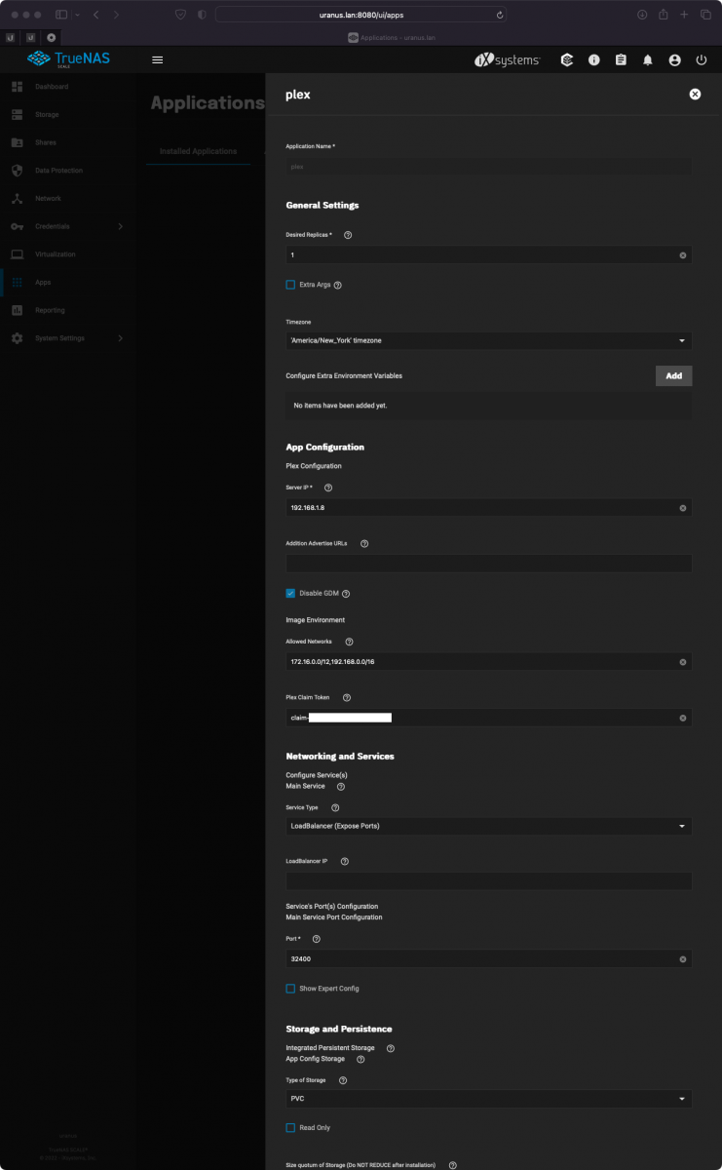
Task: Show help for Disable GDM
Action: 346,593
